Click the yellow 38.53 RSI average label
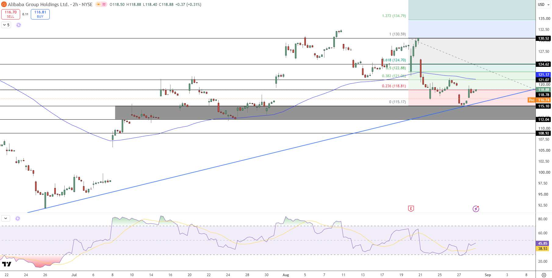 click(x=543, y=249)
